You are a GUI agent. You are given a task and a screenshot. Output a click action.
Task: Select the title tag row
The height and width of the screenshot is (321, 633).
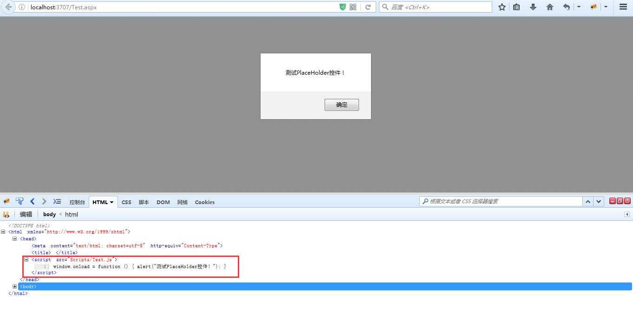coord(55,253)
